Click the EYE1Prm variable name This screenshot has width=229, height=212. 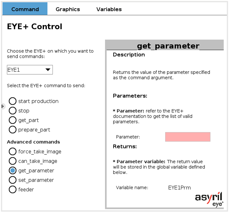tap(179, 188)
